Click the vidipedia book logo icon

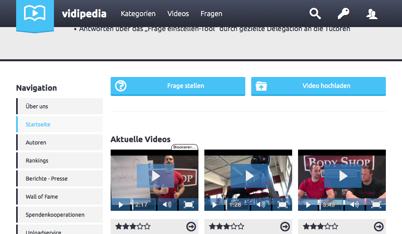tap(35, 14)
